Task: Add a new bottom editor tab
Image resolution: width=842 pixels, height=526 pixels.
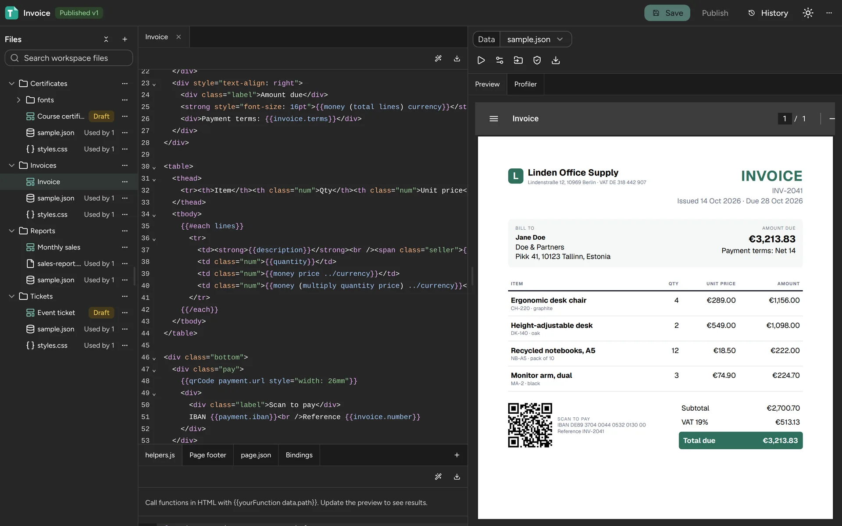Action: coord(457,455)
